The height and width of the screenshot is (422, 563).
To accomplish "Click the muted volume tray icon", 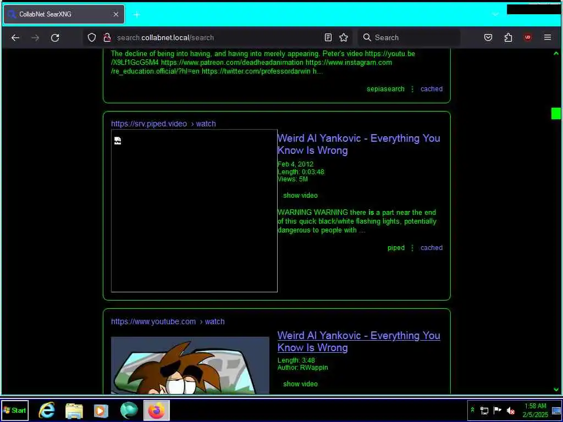I will 511,410.
